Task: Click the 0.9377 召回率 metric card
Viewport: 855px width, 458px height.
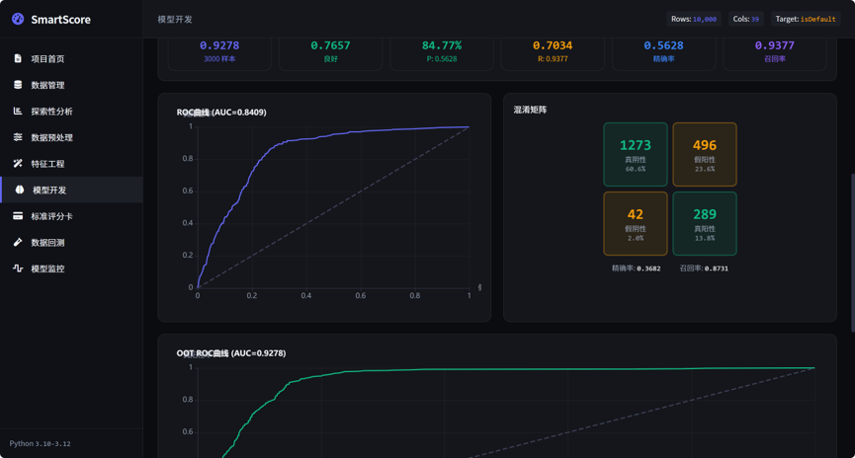Action: (775, 54)
